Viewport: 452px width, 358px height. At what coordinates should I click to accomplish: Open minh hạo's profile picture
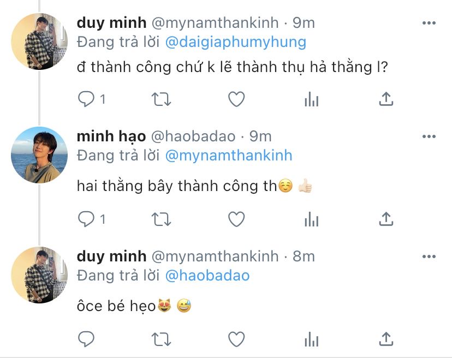point(39,155)
